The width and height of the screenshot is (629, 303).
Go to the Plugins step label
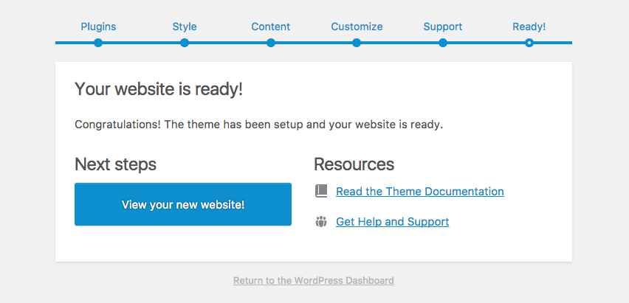98,27
